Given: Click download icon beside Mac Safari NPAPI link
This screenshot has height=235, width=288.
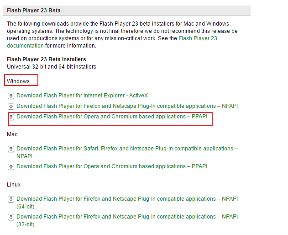Looking at the screenshot, I should point(11,149).
